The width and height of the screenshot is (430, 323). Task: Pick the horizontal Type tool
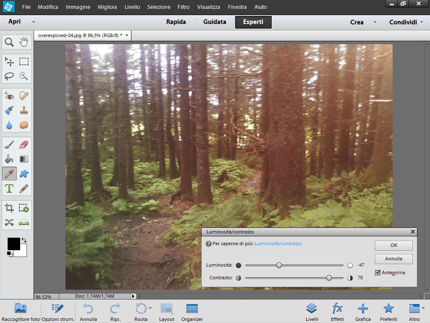click(x=9, y=188)
